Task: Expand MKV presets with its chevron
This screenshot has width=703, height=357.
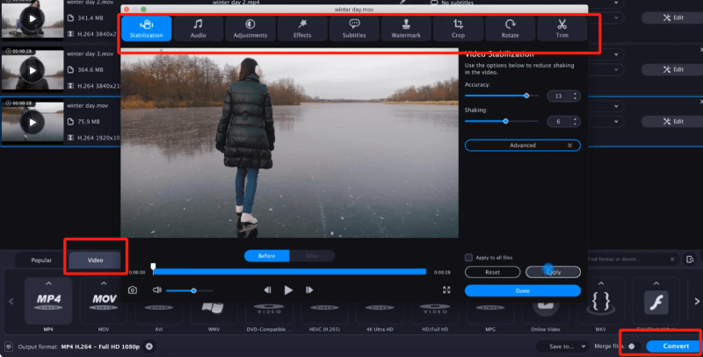Action: point(601,283)
